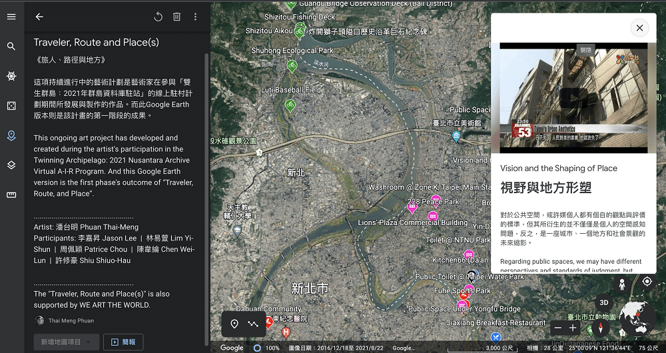Image resolution: width=666 pixels, height=353 pixels.
Task: Click the card heading 視野與地方形塑
Action: pos(546,187)
